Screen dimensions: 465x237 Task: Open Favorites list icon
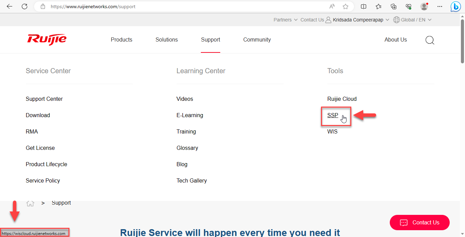(x=379, y=6)
